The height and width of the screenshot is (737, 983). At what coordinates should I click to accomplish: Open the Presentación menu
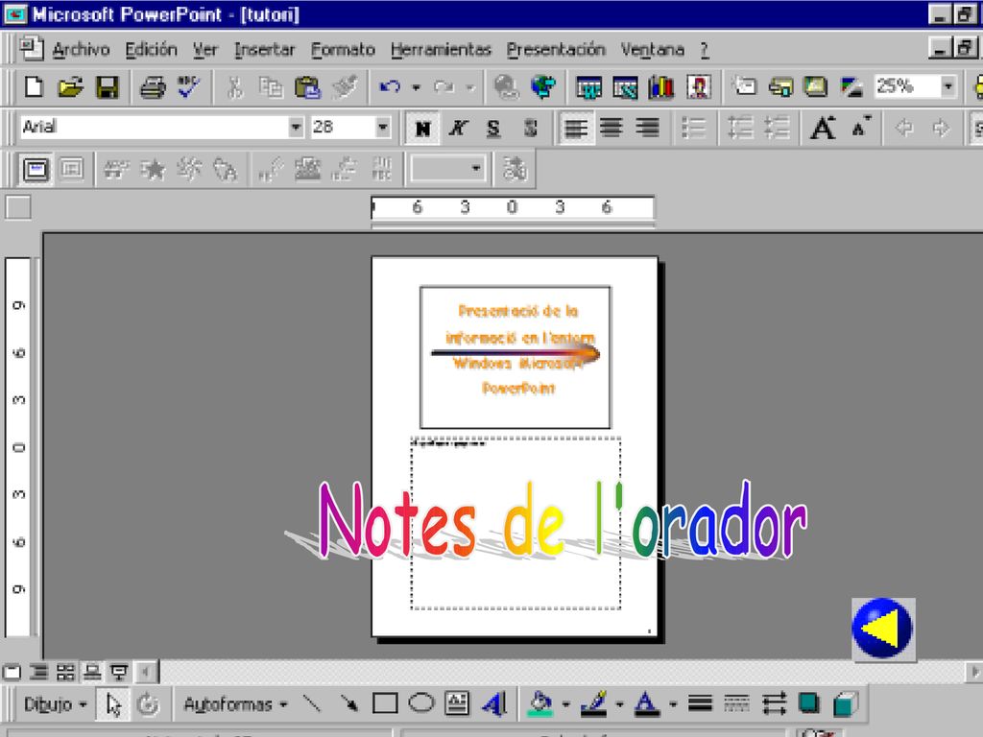[556, 50]
